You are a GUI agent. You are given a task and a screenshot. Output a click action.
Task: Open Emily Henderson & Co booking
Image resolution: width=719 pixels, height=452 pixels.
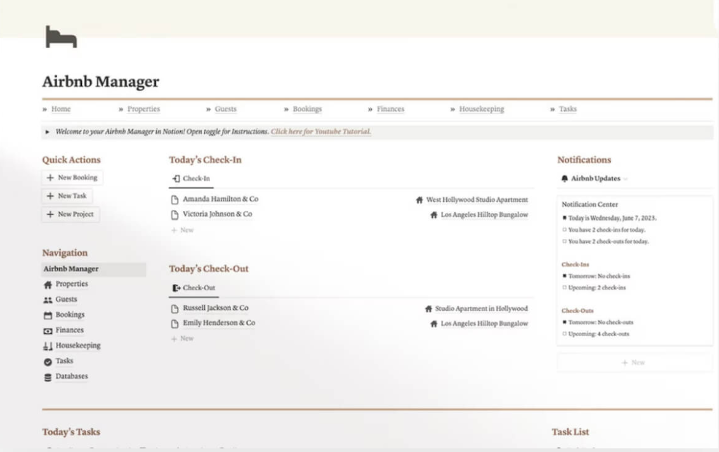(219, 323)
